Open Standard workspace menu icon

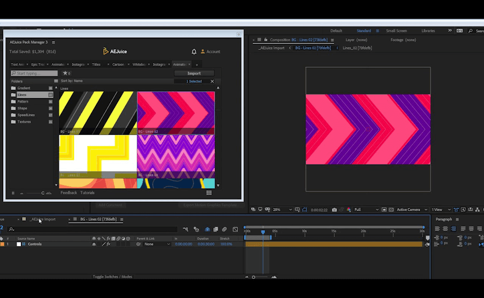[x=377, y=31]
